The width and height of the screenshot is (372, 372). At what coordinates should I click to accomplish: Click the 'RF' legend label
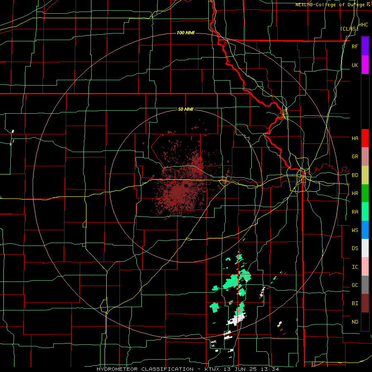click(355, 46)
